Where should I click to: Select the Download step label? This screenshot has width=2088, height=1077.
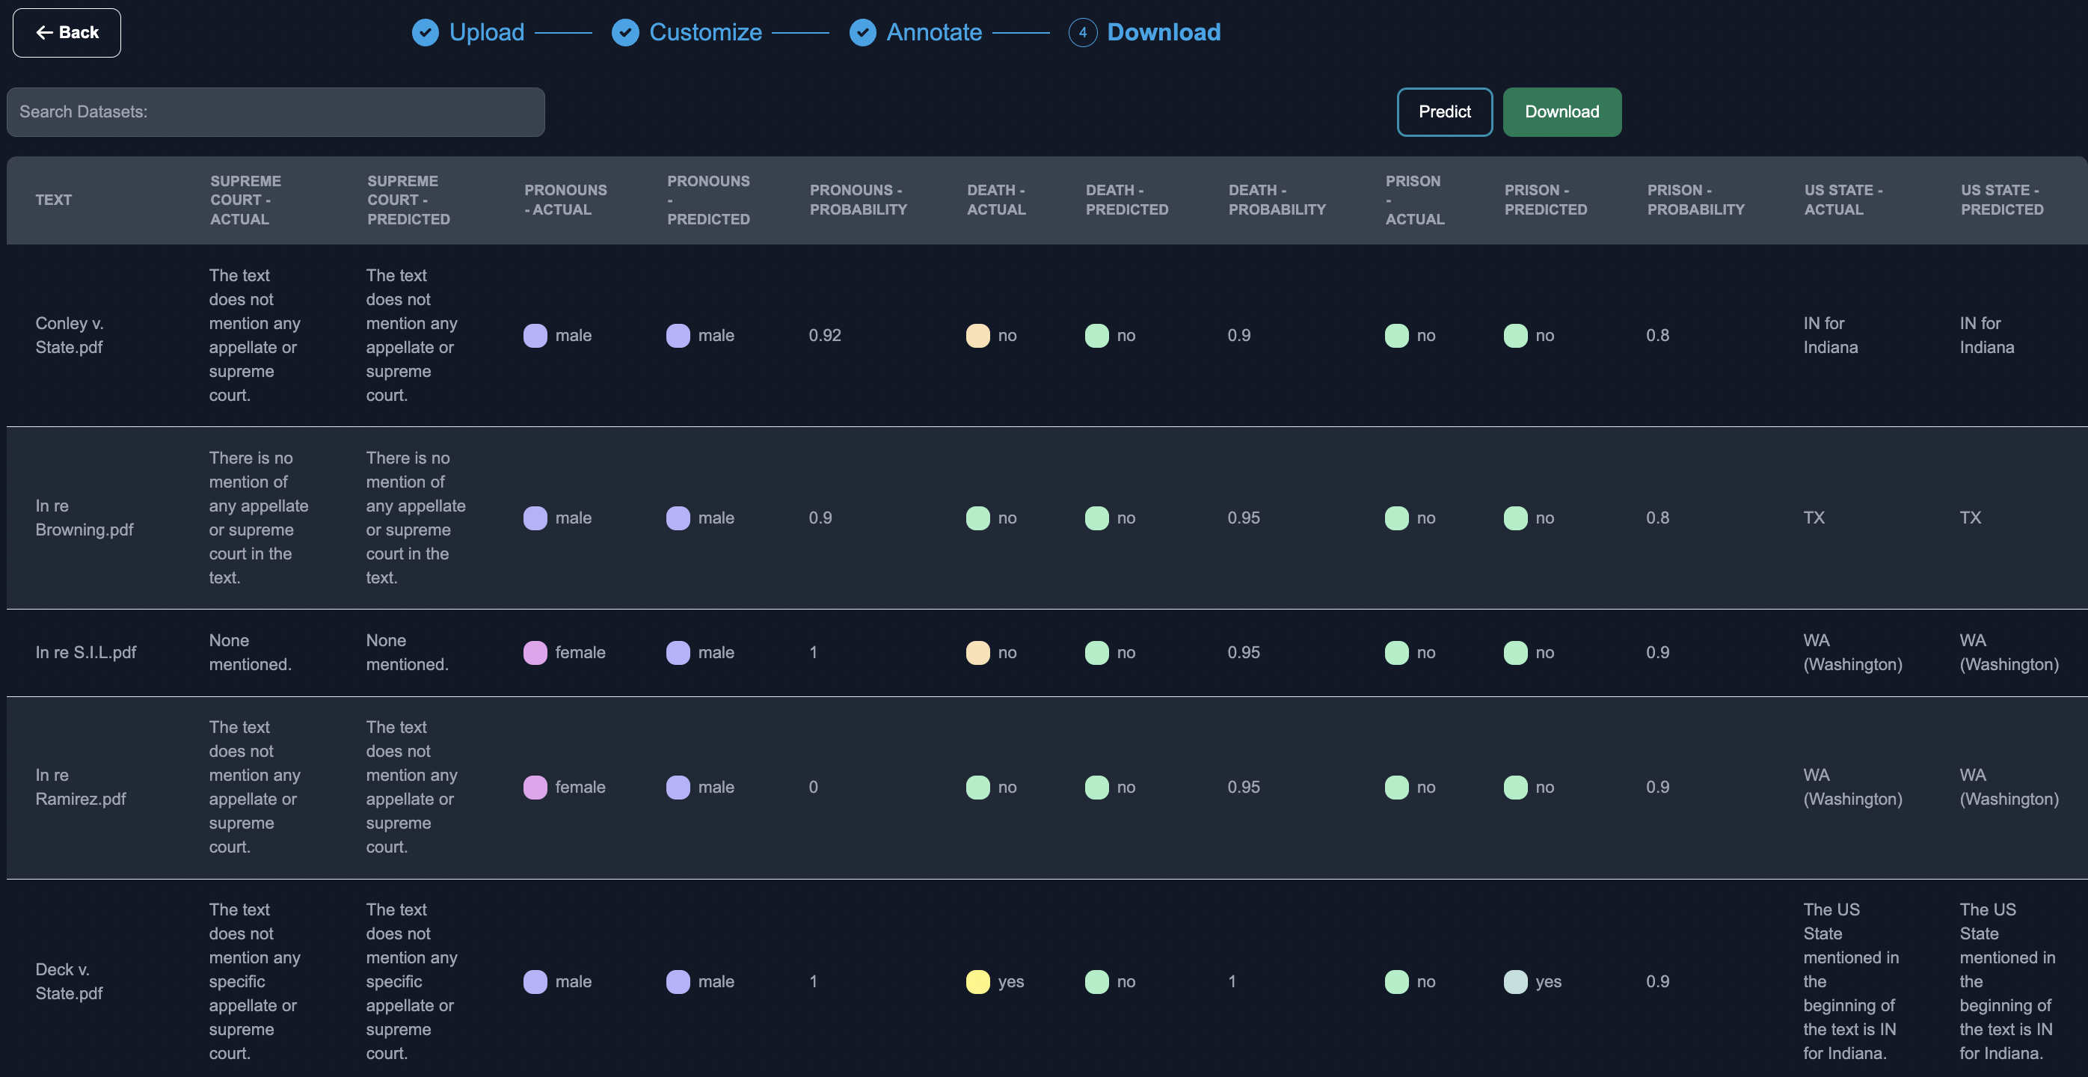(x=1164, y=32)
